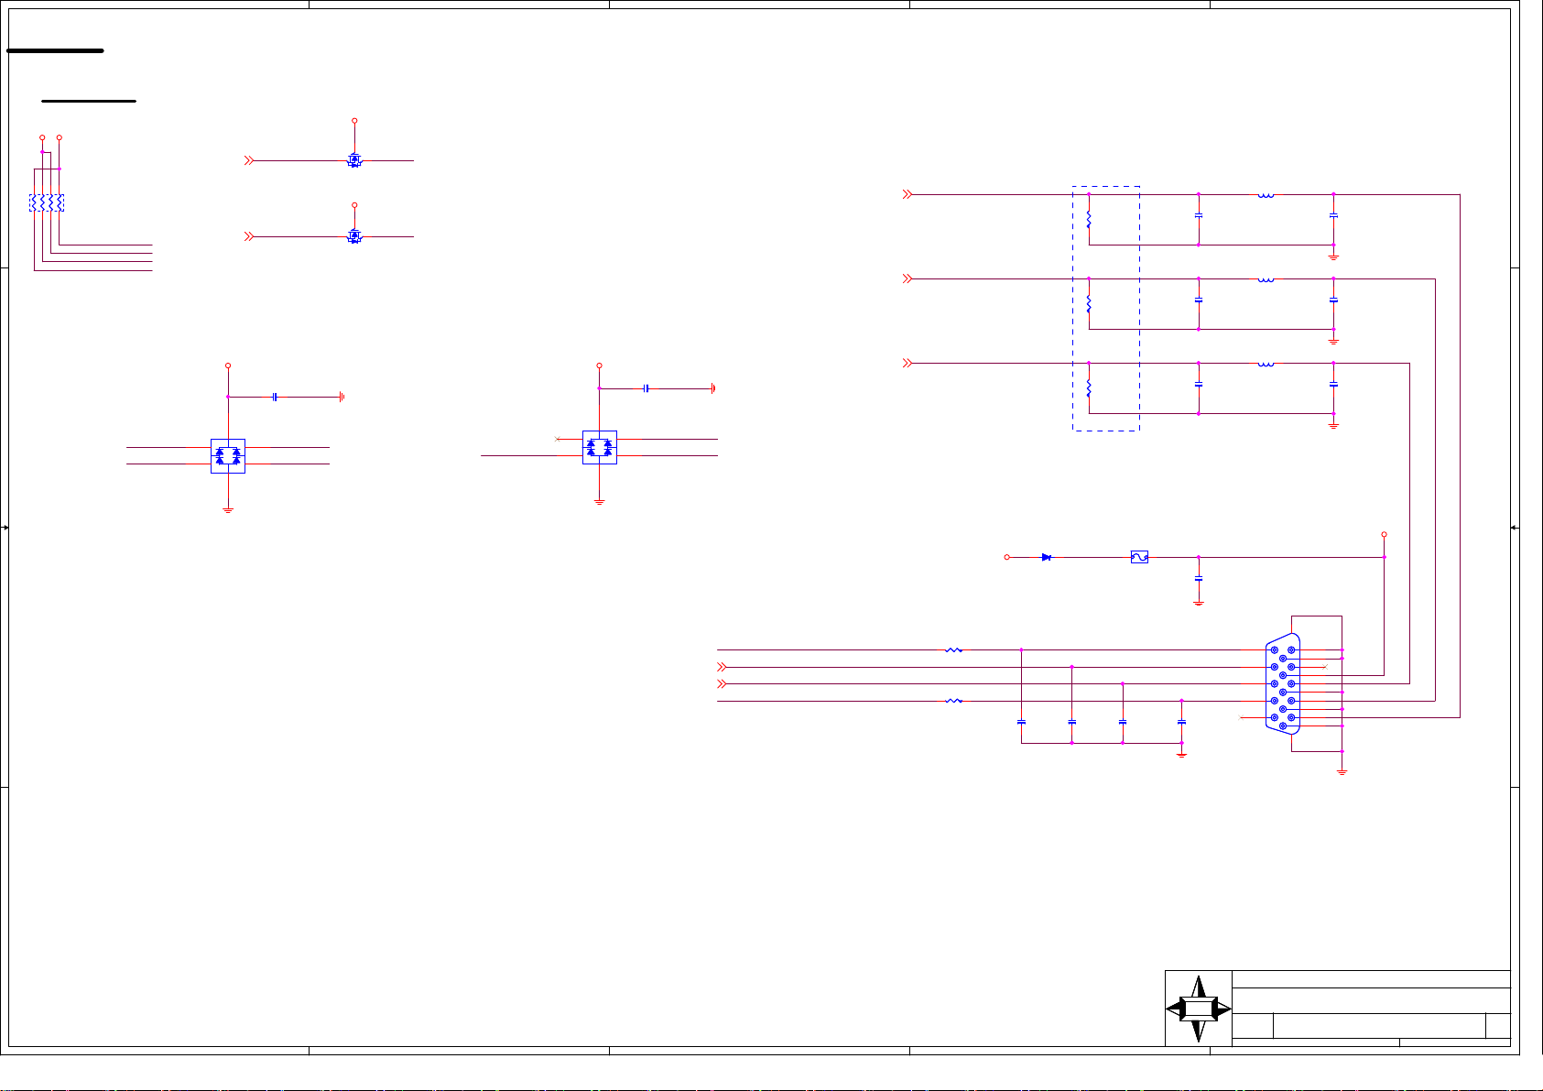Screen dimensions: 1543x1091
Task: Select capacitor above the left diode array
Action: [x=275, y=397]
